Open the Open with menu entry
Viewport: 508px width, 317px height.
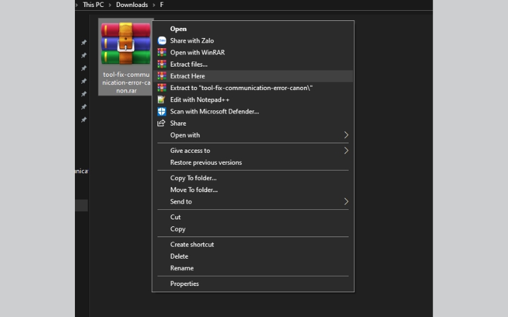click(x=253, y=135)
